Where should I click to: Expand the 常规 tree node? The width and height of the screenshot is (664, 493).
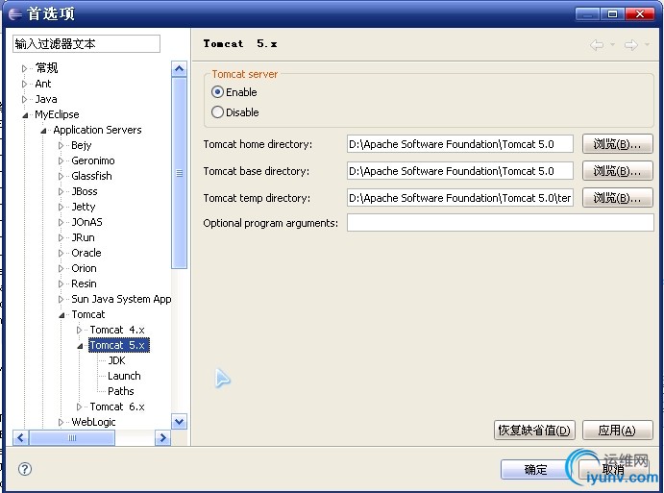[24, 68]
